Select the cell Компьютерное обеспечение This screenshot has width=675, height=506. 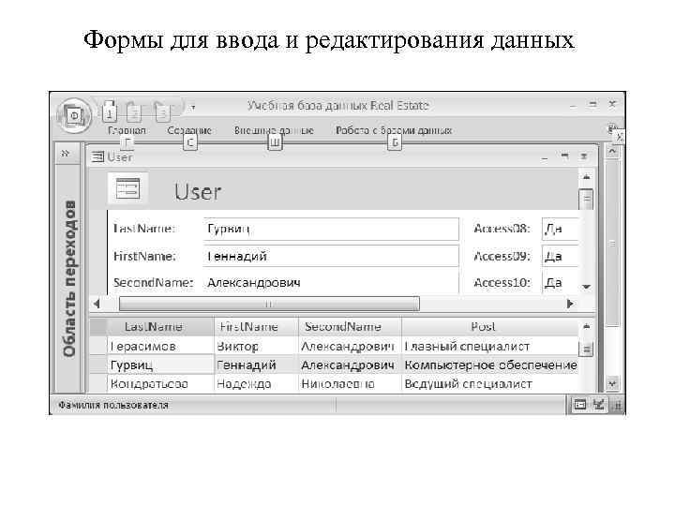click(490, 365)
